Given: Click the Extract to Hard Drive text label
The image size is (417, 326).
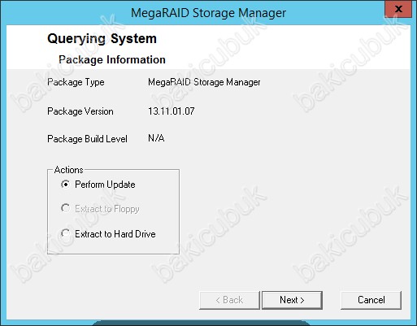Looking at the screenshot, I should 115,234.
